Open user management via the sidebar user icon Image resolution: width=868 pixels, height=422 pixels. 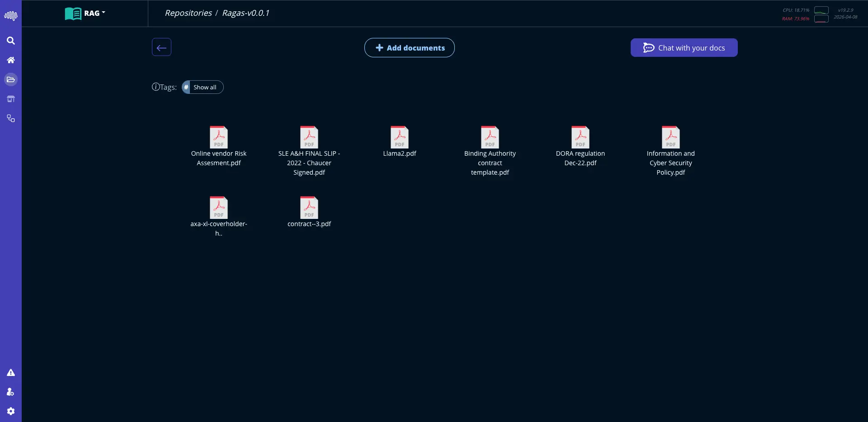point(11,392)
